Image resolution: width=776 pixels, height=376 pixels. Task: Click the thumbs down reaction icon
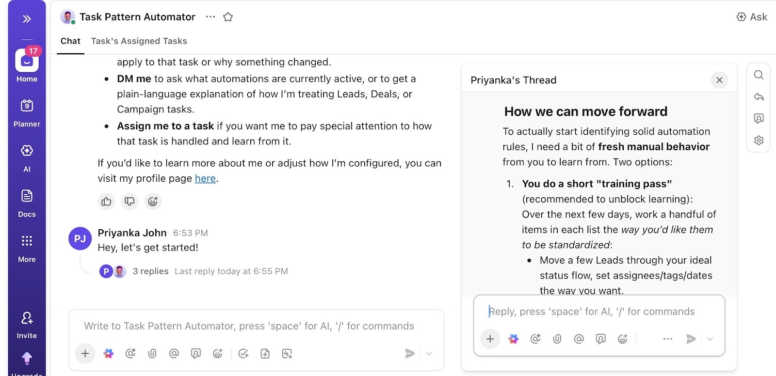pos(129,202)
